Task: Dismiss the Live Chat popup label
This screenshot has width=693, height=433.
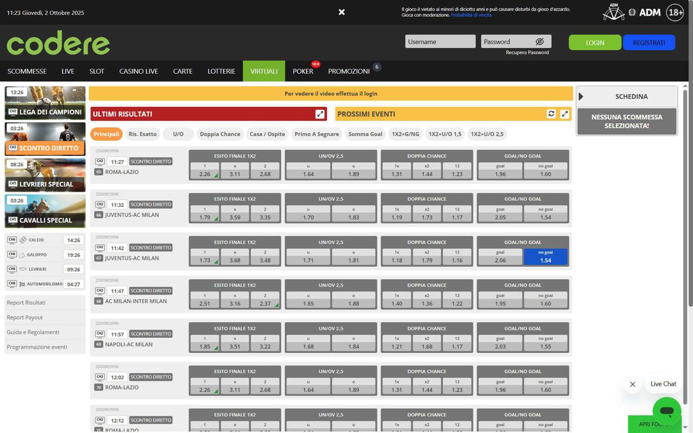Action: click(632, 385)
